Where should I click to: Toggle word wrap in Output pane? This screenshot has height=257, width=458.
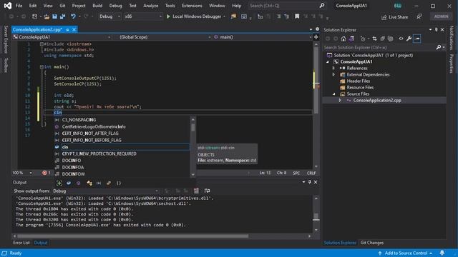(x=207, y=191)
